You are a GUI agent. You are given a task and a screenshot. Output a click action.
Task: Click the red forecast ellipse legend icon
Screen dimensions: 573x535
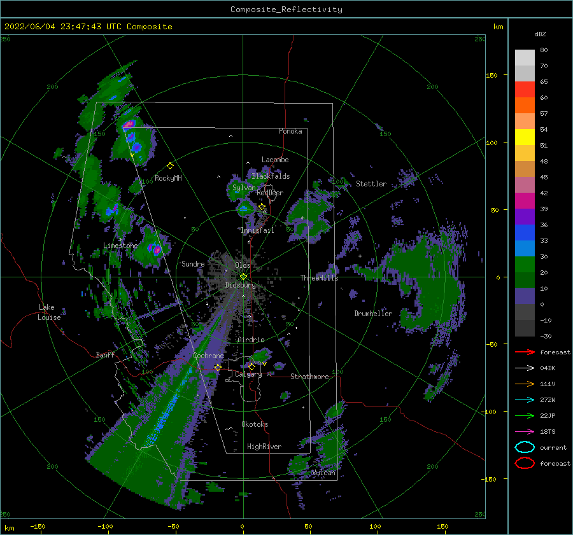coord(525,463)
